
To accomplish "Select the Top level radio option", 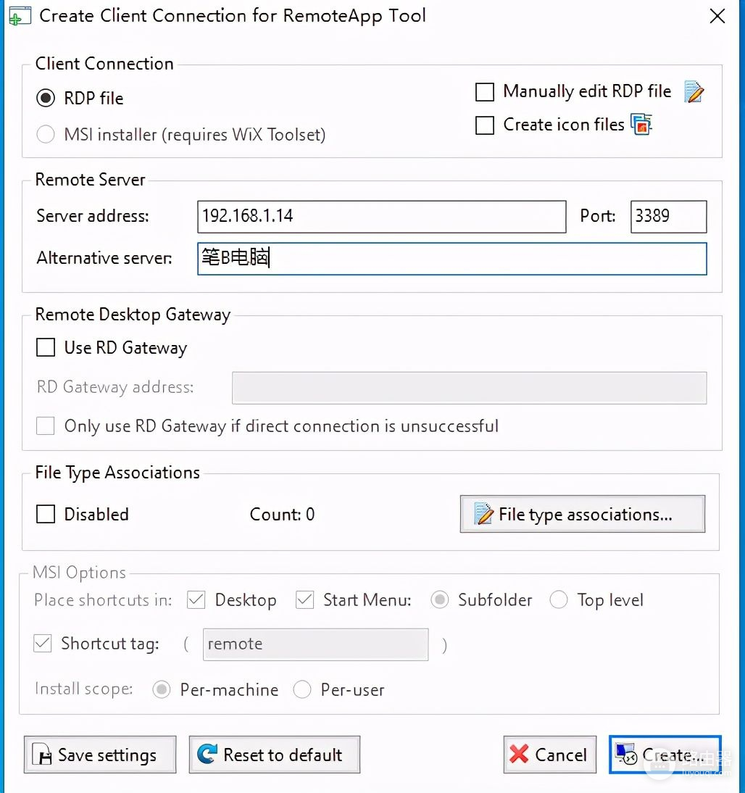I will pyautogui.click(x=559, y=599).
